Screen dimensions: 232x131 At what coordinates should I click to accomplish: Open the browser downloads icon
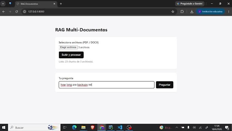coord(192,12)
